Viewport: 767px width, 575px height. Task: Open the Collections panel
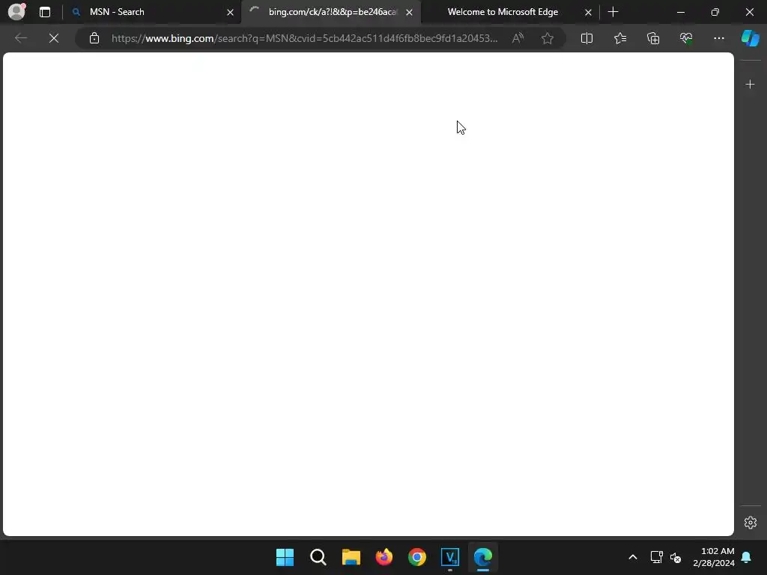click(x=653, y=38)
